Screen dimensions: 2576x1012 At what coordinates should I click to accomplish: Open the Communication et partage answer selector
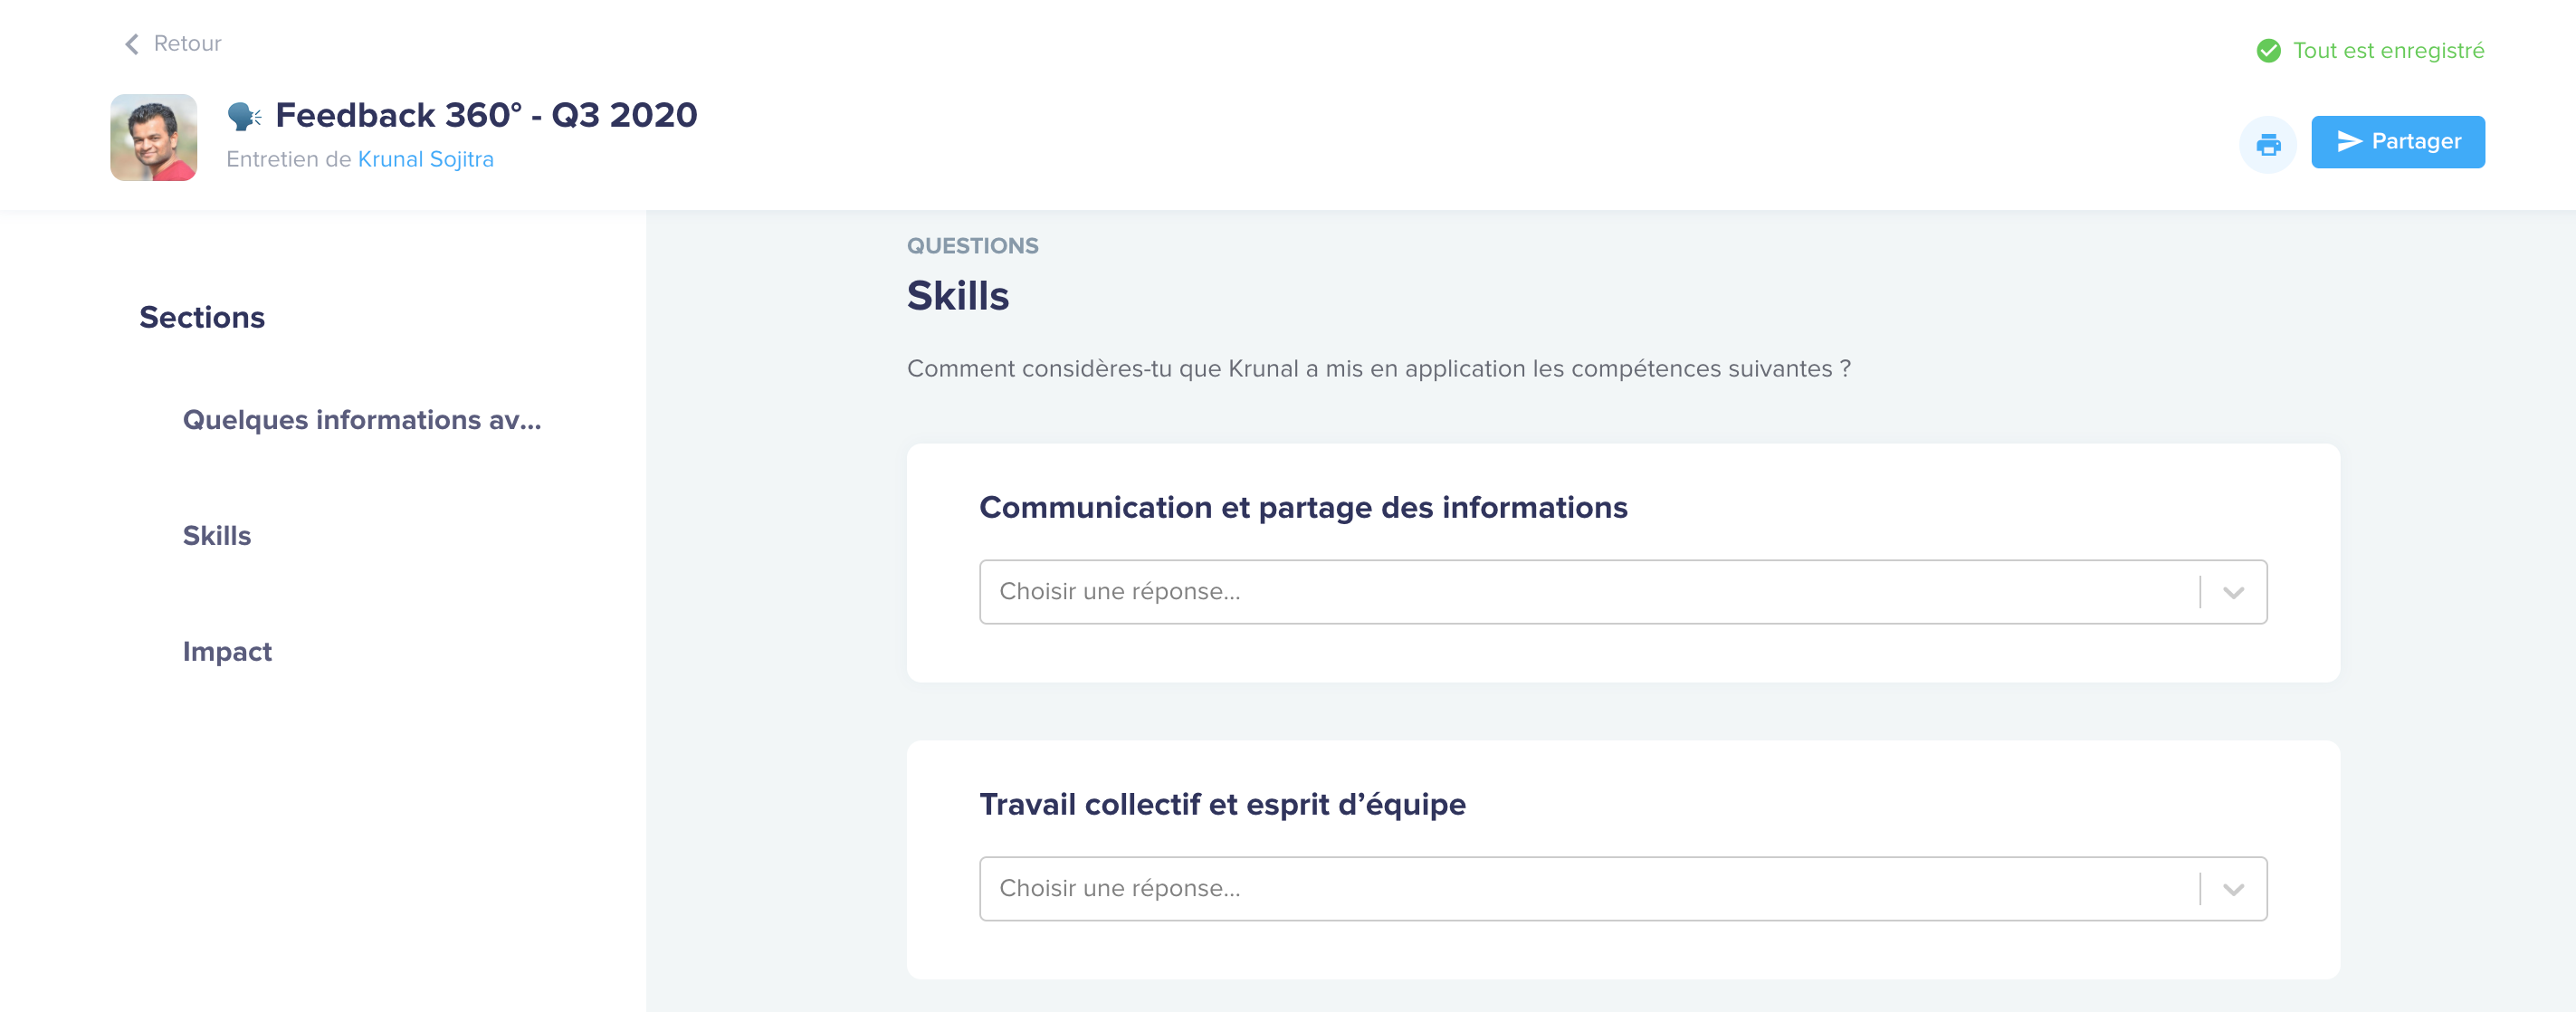[1622, 592]
